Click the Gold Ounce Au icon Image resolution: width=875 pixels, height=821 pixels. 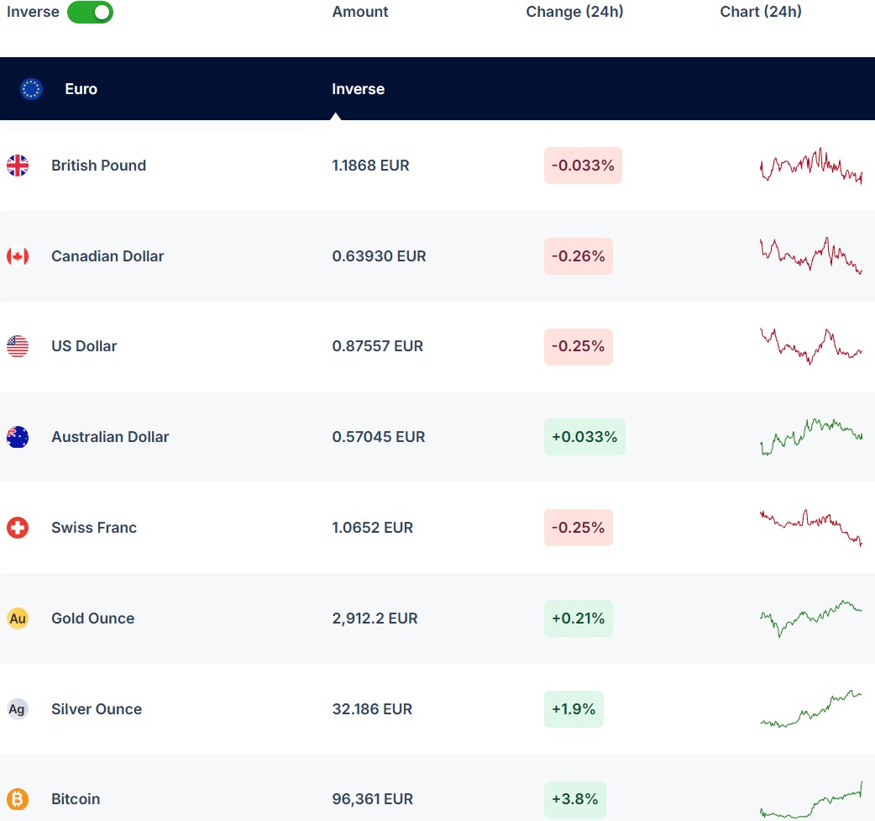pyautogui.click(x=18, y=618)
